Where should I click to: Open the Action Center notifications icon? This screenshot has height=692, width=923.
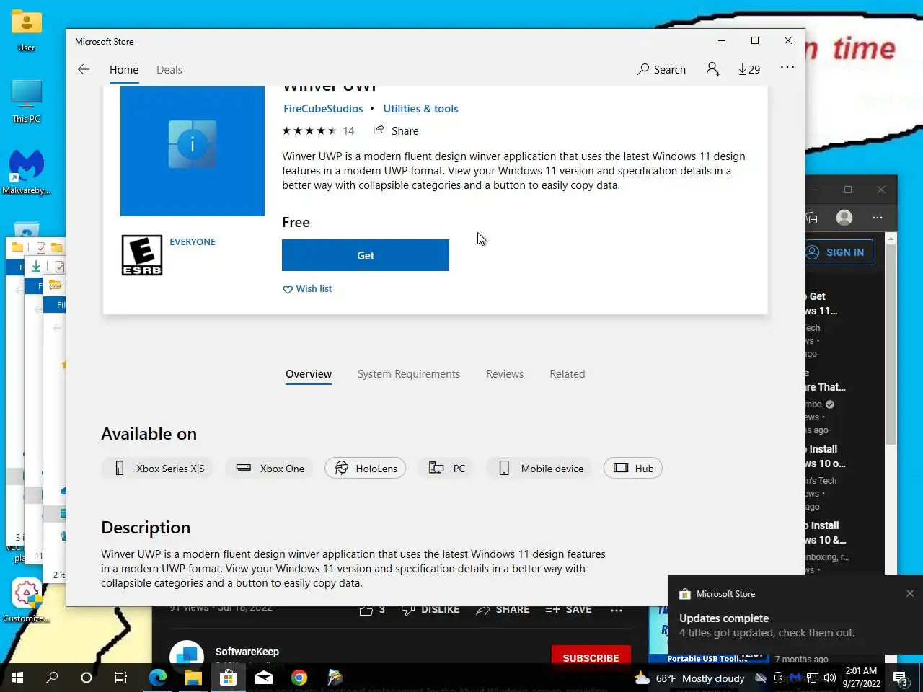tap(901, 678)
